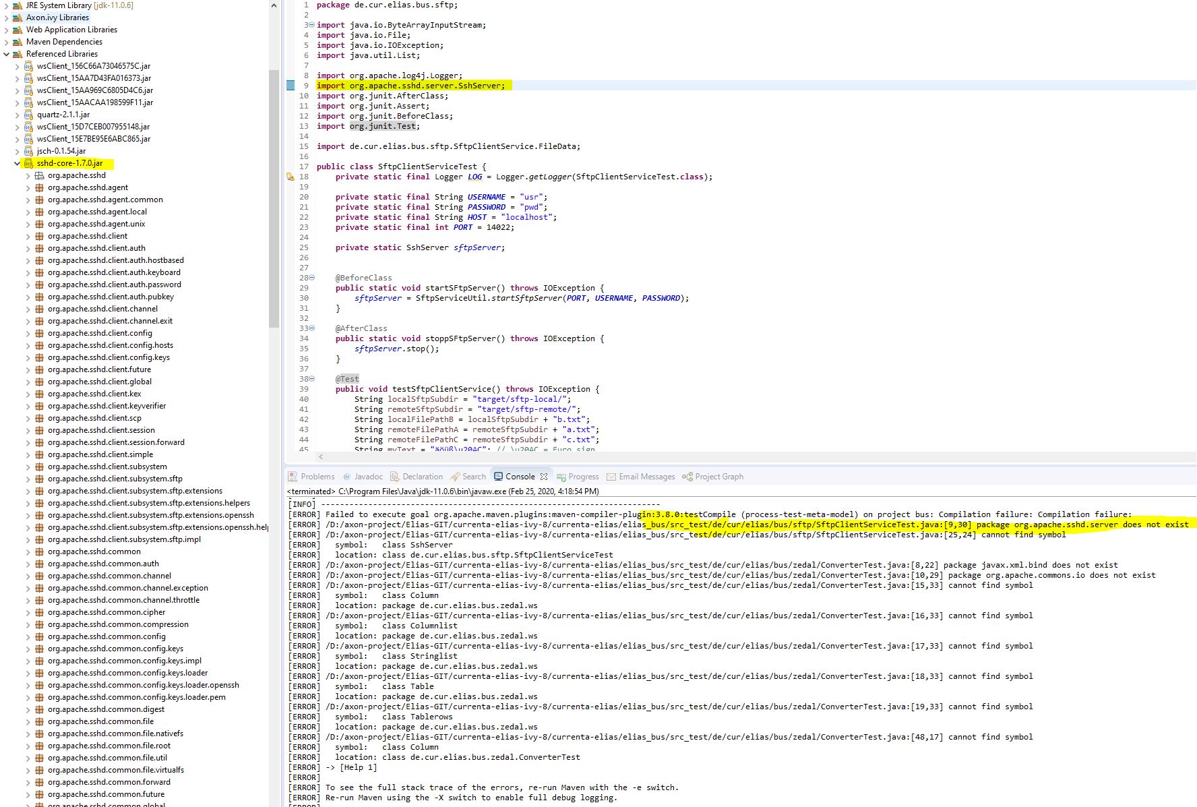The width and height of the screenshot is (1197, 807).
Task: Click the Email Messages envelope icon
Action: 611,477
